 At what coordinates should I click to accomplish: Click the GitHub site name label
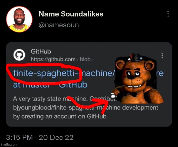pyautogui.click(x=41, y=51)
